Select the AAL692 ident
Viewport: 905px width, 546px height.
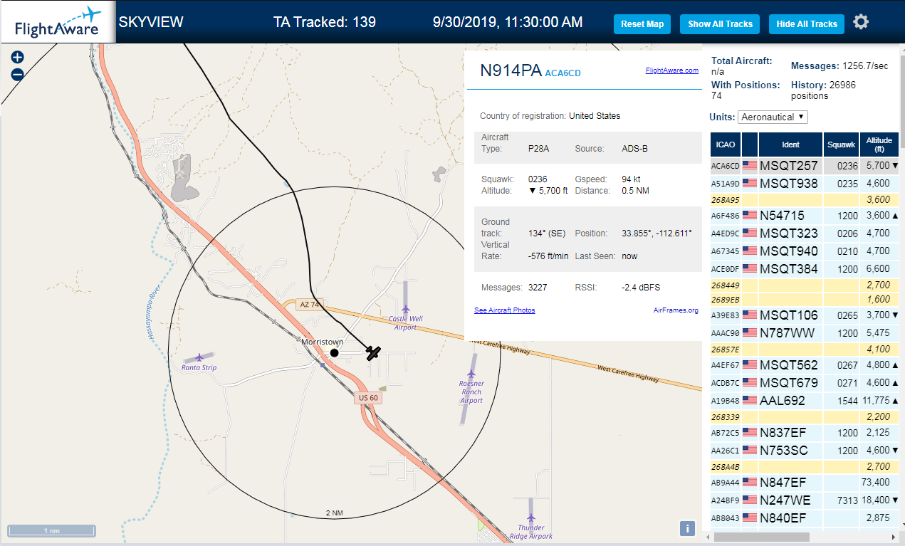click(783, 400)
